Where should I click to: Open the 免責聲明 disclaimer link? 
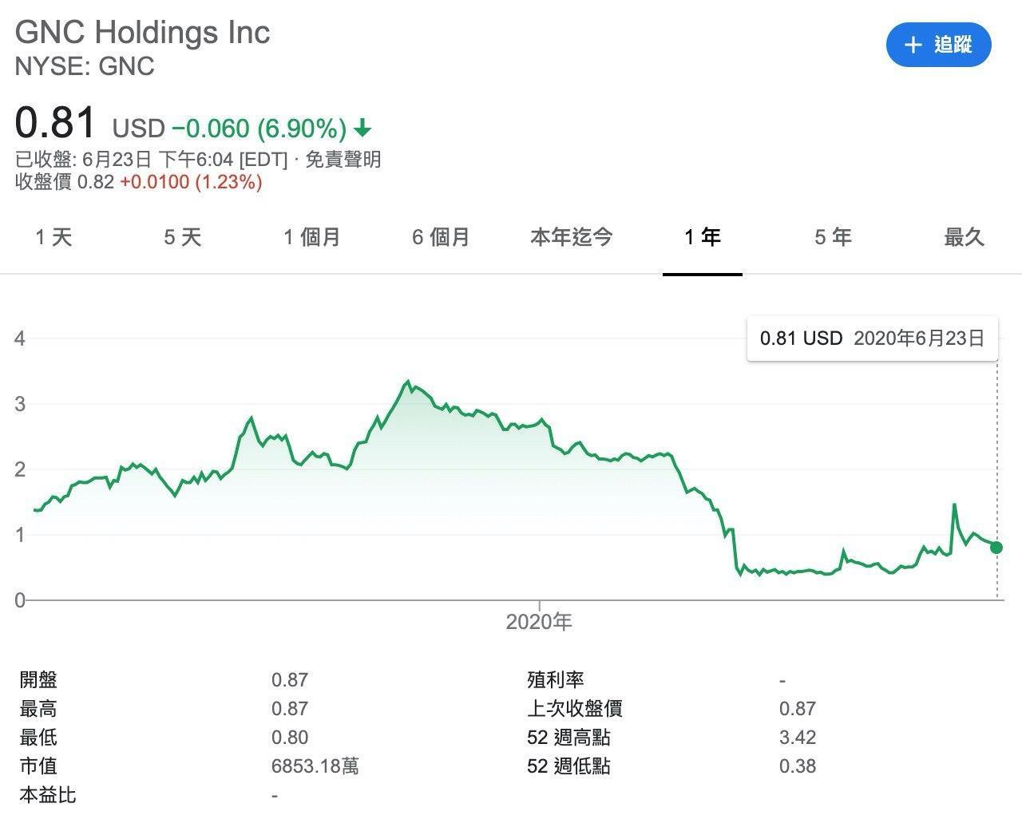click(343, 160)
